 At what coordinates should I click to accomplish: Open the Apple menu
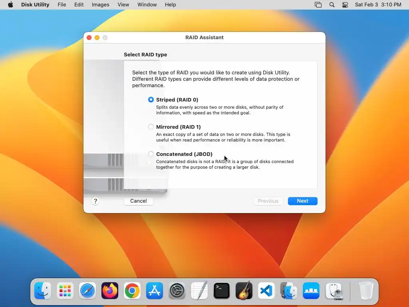[x=10, y=5]
